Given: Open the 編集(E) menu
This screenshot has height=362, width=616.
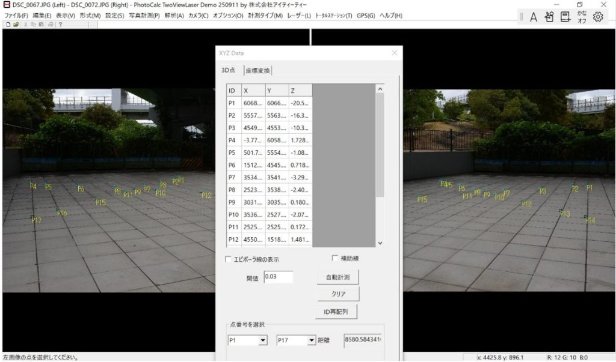Looking at the screenshot, I should click(x=42, y=16).
